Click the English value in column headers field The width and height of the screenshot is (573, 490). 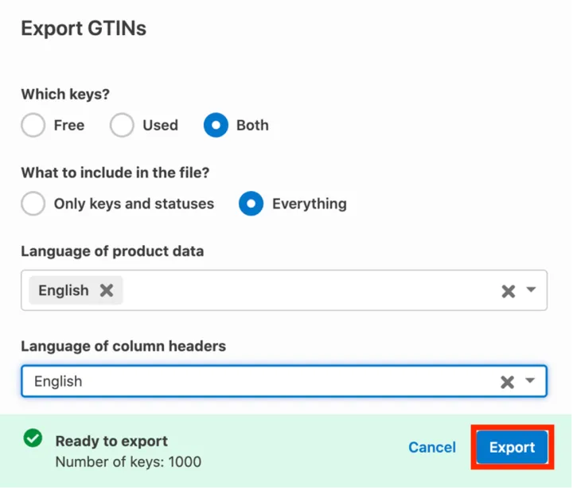coord(58,381)
